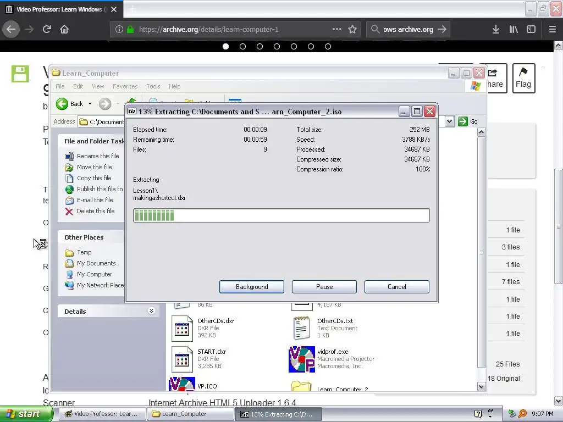
Task: Open the Back button history dropdown arrow
Action: coord(90,104)
